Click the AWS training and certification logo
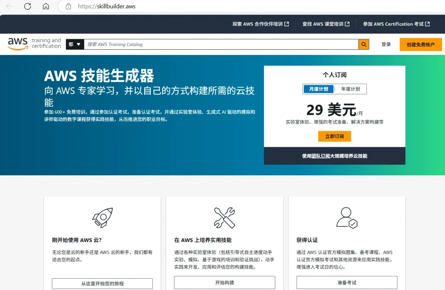Image resolution: width=445 pixels, height=290 pixels. 34,44
